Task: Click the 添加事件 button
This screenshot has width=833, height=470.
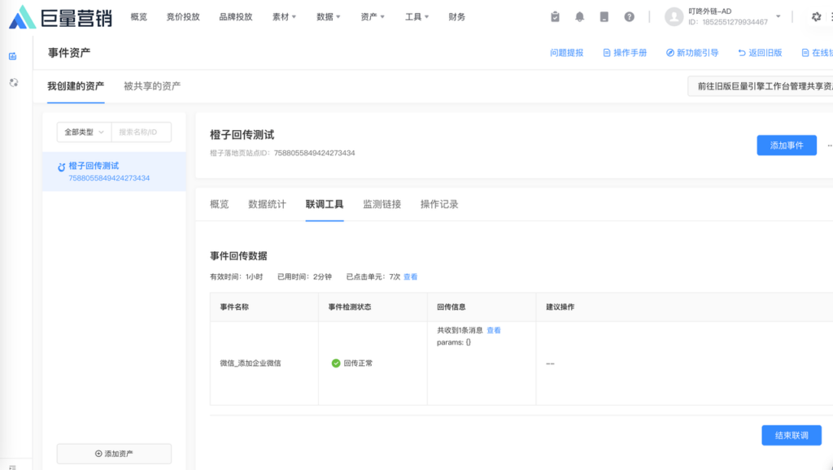Action: click(x=786, y=145)
